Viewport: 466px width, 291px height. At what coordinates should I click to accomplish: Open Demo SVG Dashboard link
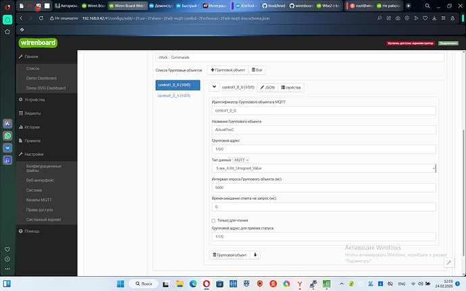[46, 88]
